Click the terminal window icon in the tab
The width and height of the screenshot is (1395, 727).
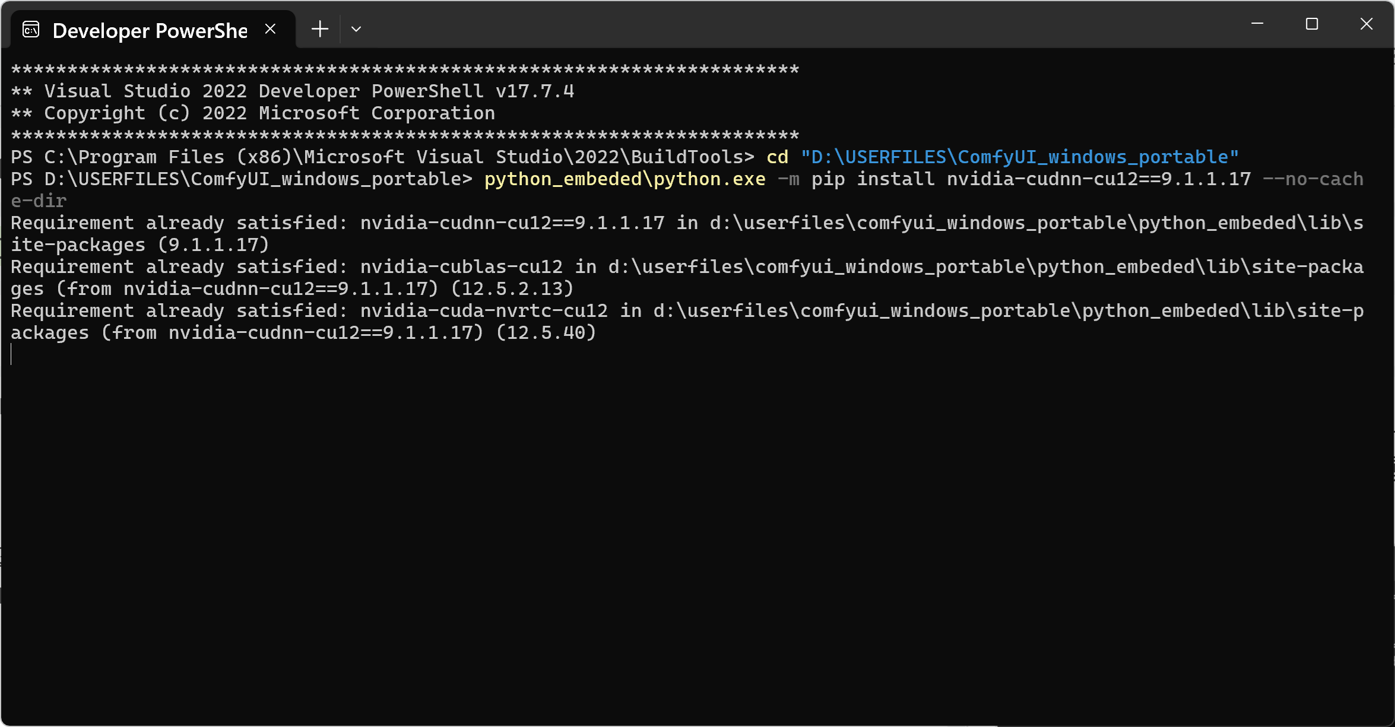[x=31, y=28]
